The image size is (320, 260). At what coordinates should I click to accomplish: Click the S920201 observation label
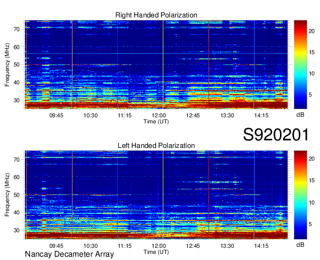[276, 135]
